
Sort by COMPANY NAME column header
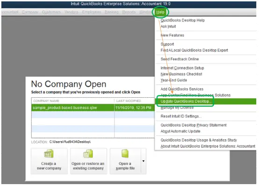pos(72,101)
